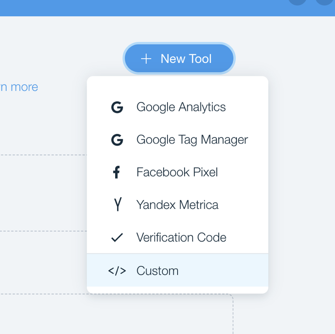Click the circular avatar icon at top right
This screenshot has height=334, width=335.
(x=325, y=3)
